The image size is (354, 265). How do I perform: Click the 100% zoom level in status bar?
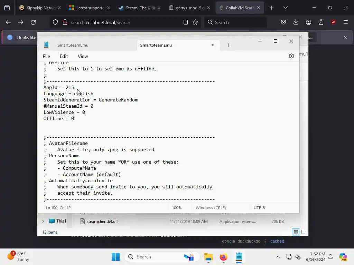pyautogui.click(x=177, y=207)
